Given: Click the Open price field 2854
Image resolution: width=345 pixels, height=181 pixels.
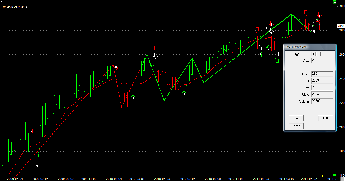Looking at the screenshot, I should pos(322,74).
